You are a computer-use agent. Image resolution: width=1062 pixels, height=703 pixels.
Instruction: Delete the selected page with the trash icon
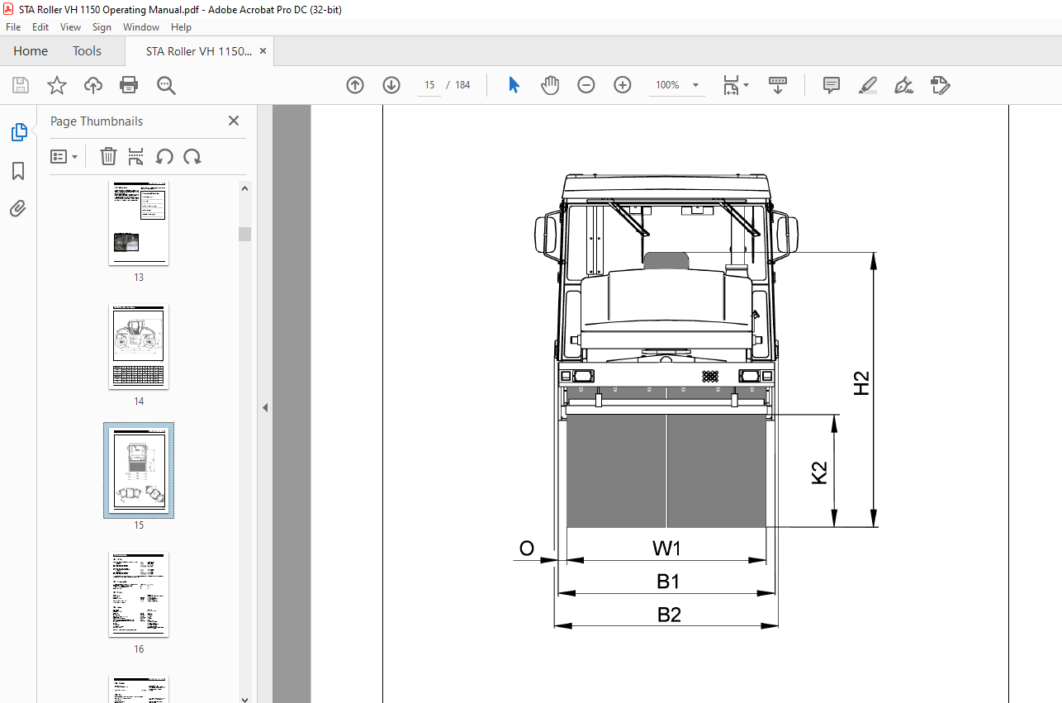pos(108,156)
